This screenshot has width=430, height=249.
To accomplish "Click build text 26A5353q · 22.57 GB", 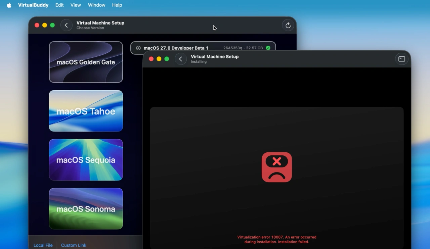I will tap(243, 48).
